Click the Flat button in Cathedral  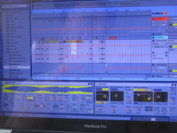click(x=147, y=110)
